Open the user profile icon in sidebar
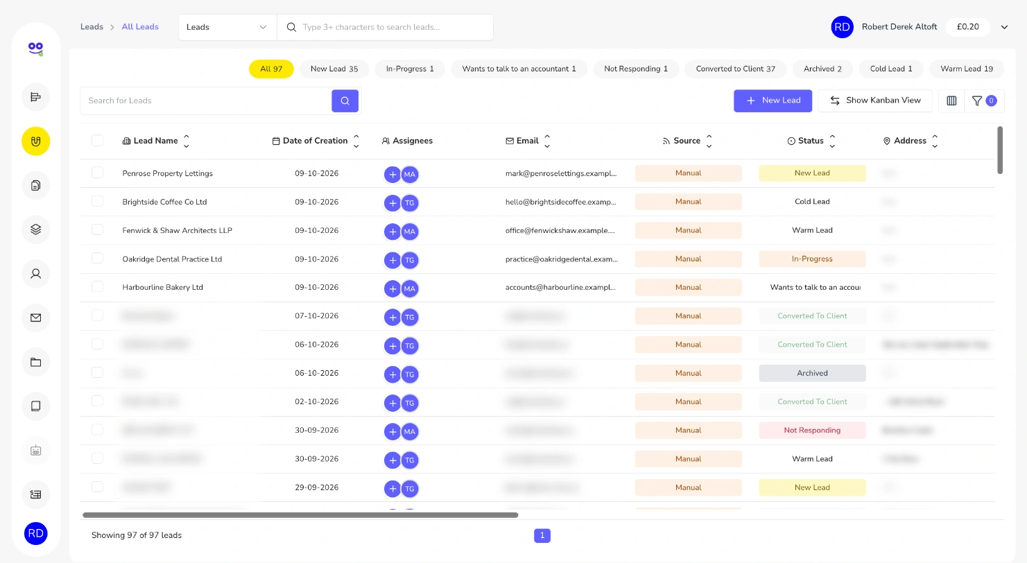Screen dimensions: 1027x563 36,274
